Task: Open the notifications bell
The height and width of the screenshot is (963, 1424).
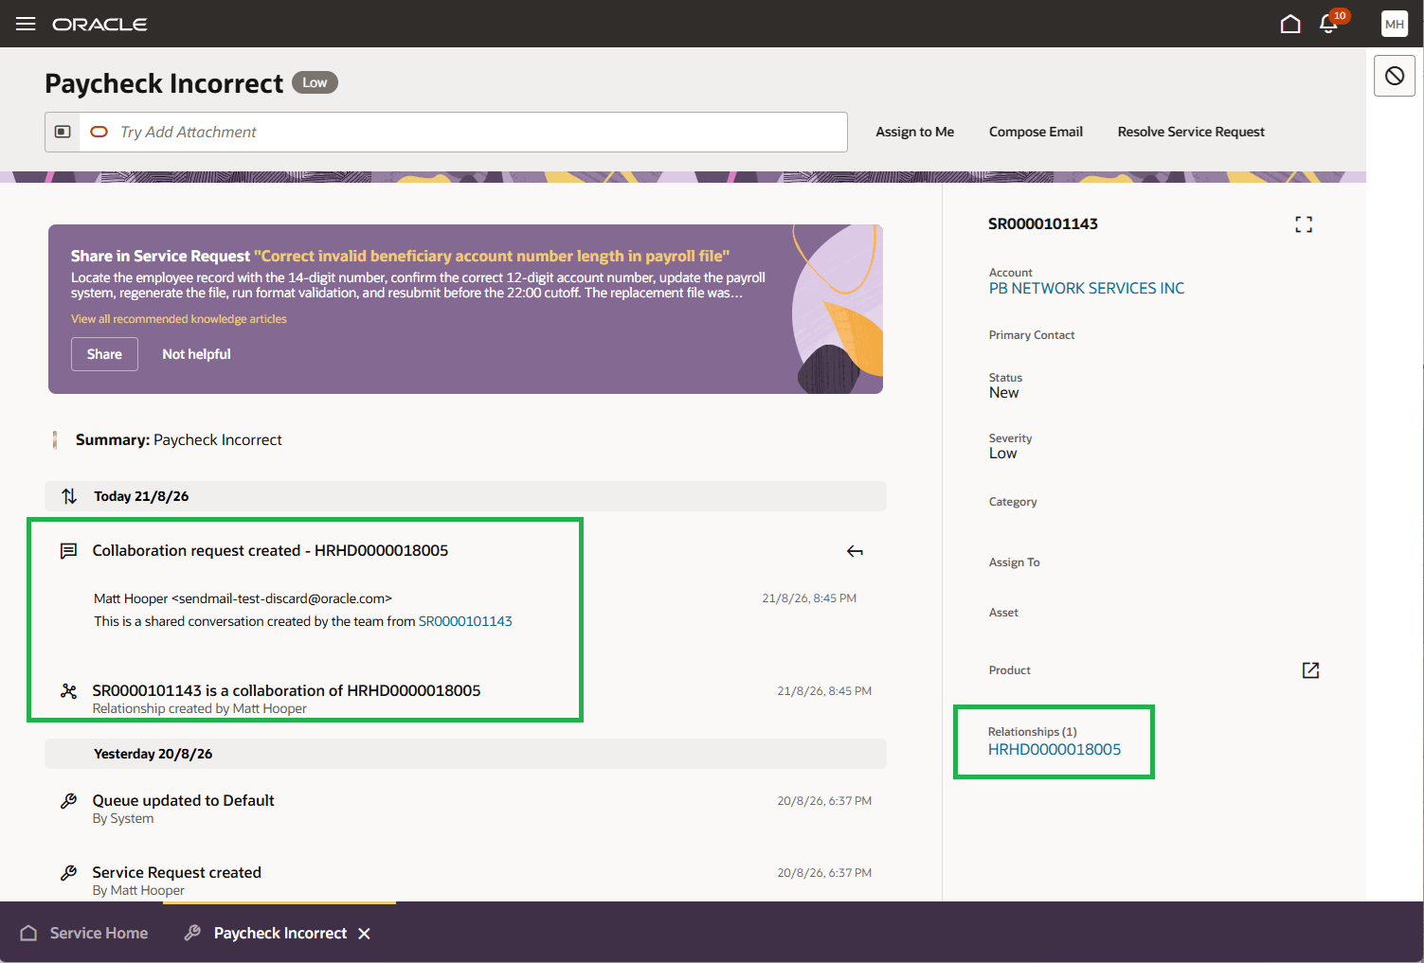Action: click(1328, 24)
